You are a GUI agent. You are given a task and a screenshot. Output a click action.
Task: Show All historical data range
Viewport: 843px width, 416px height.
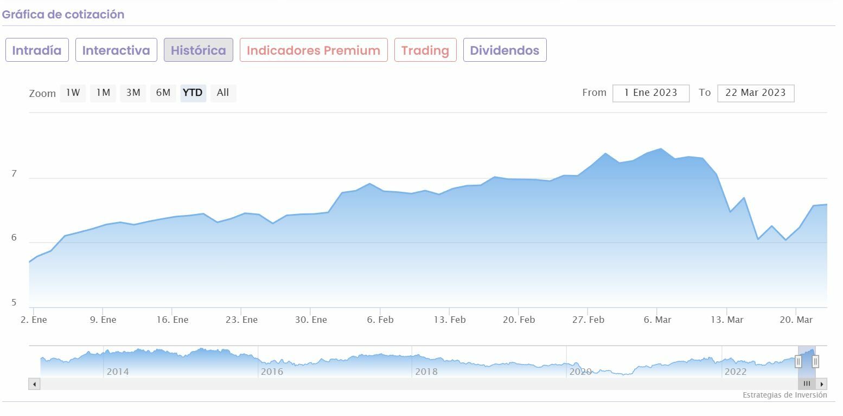[x=223, y=93]
